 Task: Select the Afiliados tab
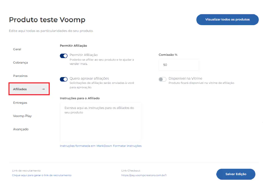[29, 89]
